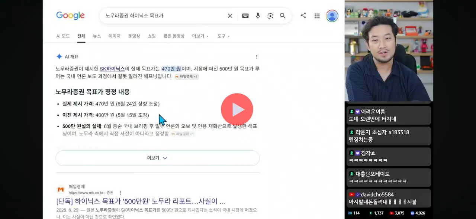Clear the search box text
476x219 pixels.
(x=230, y=16)
